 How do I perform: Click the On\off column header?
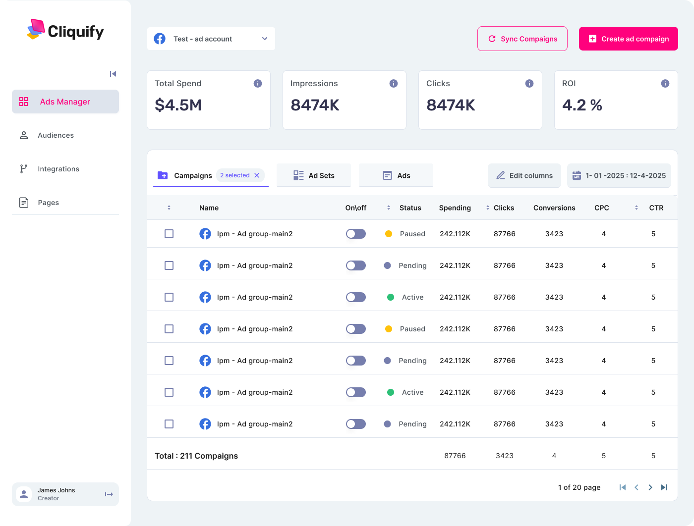(356, 208)
